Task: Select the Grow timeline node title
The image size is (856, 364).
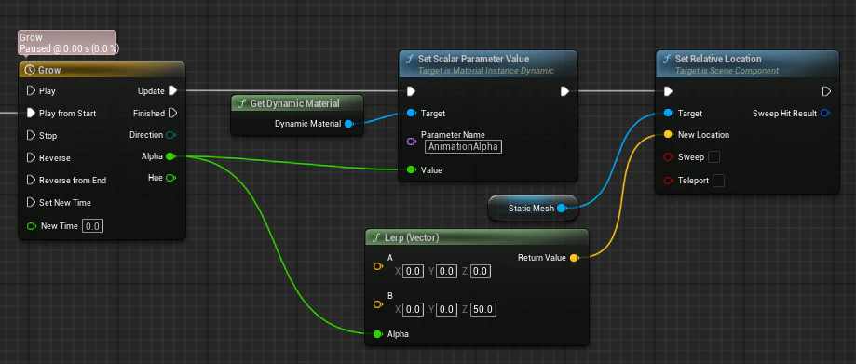Action: tap(49, 70)
